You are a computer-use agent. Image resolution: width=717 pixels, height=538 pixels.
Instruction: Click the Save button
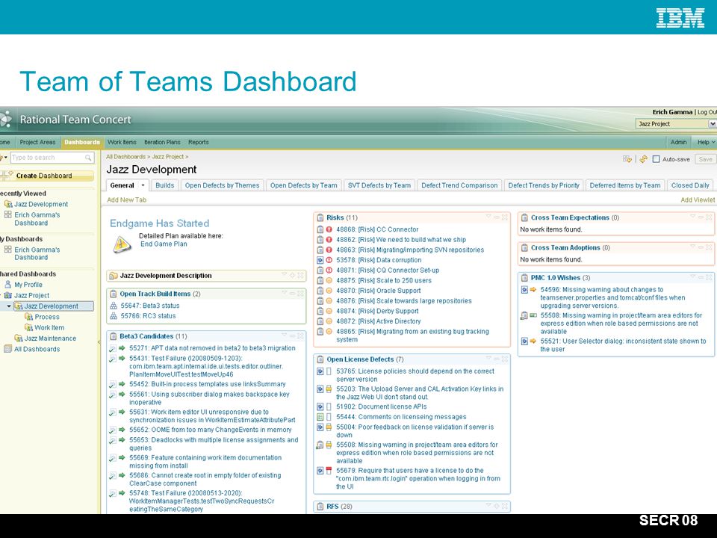[x=705, y=159]
